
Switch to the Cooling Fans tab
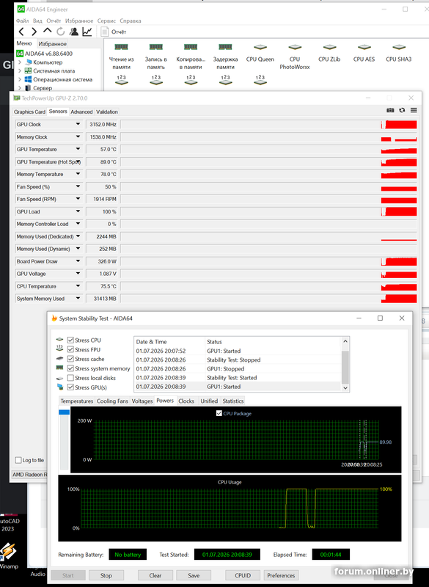tap(112, 401)
